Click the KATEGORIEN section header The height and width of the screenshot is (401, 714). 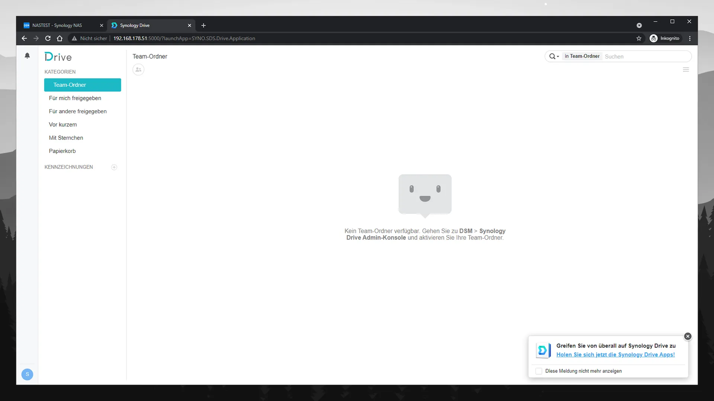(60, 72)
